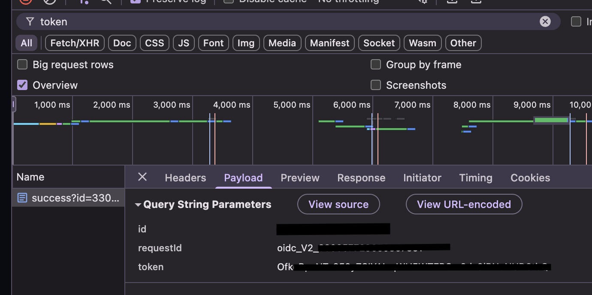Close the request details pane

[x=142, y=177]
